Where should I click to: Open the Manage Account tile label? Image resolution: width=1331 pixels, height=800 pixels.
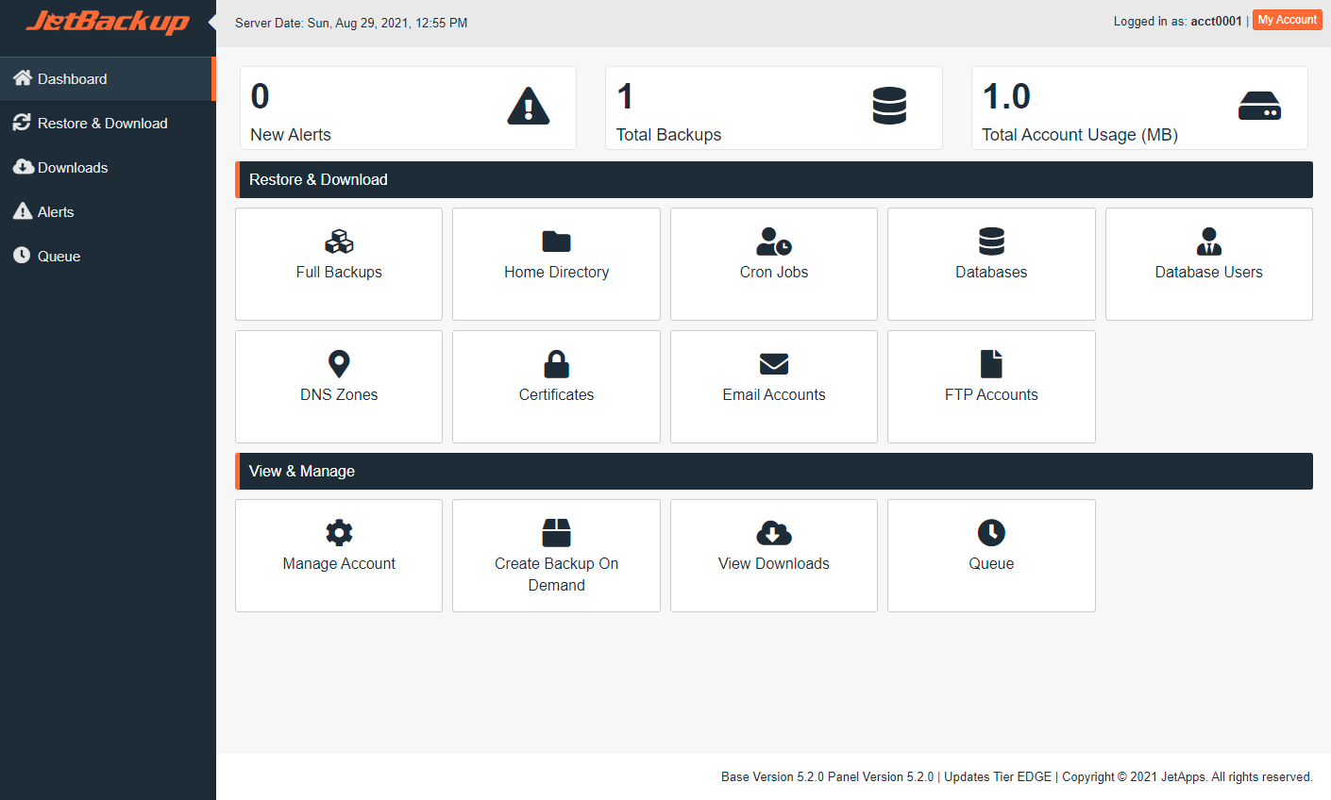click(x=339, y=564)
